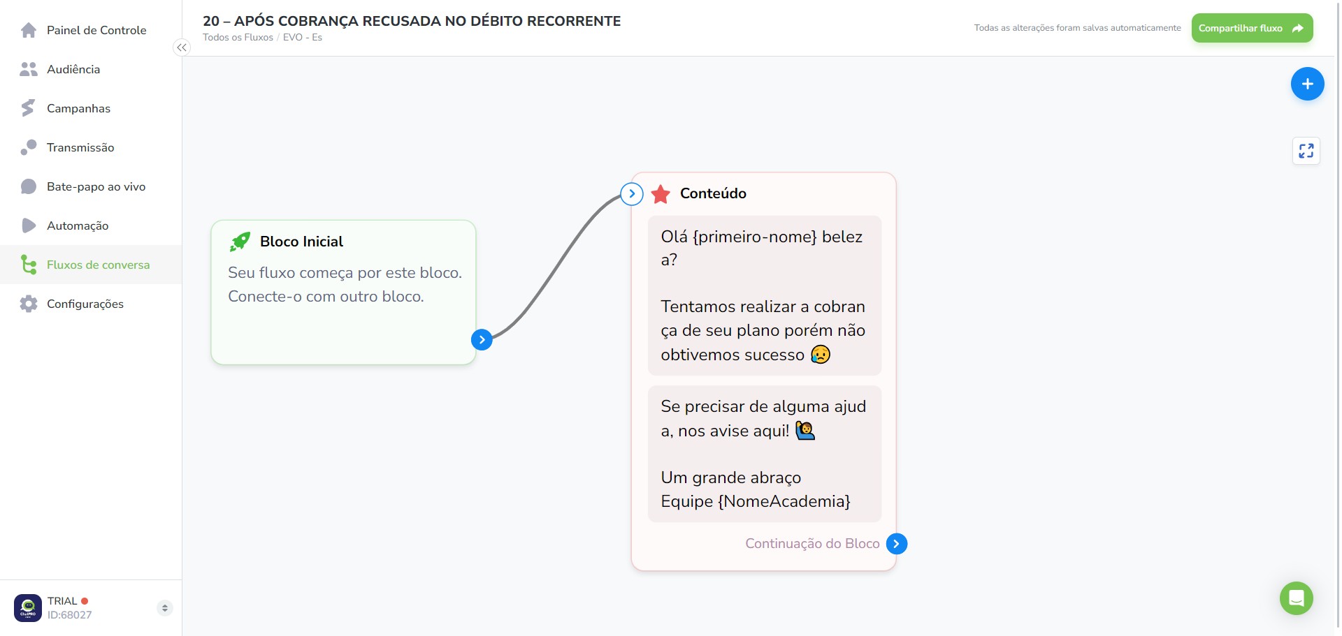
Task: Click the TRIAL account avatar logo
Action: click(x=28, y=608)
